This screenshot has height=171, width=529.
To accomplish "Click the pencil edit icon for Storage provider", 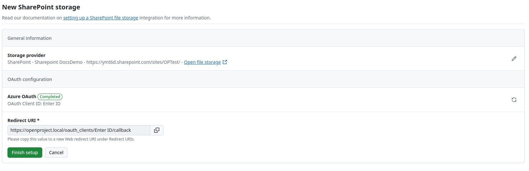I will point(514,59).
